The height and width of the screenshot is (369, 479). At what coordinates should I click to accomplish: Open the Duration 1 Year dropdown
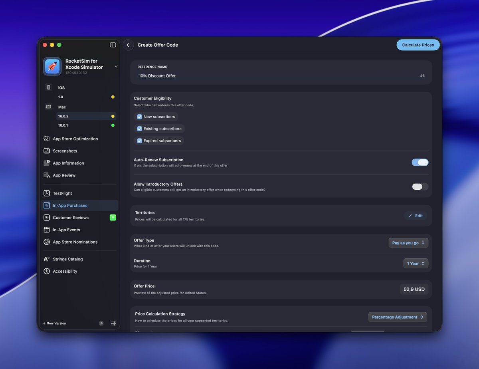[x=416, y=264]
